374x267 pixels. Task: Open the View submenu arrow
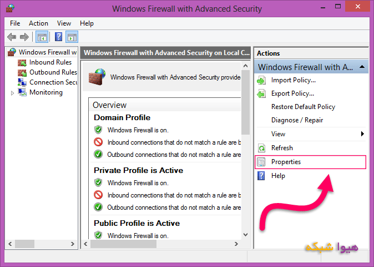click(x=362, y=134)
